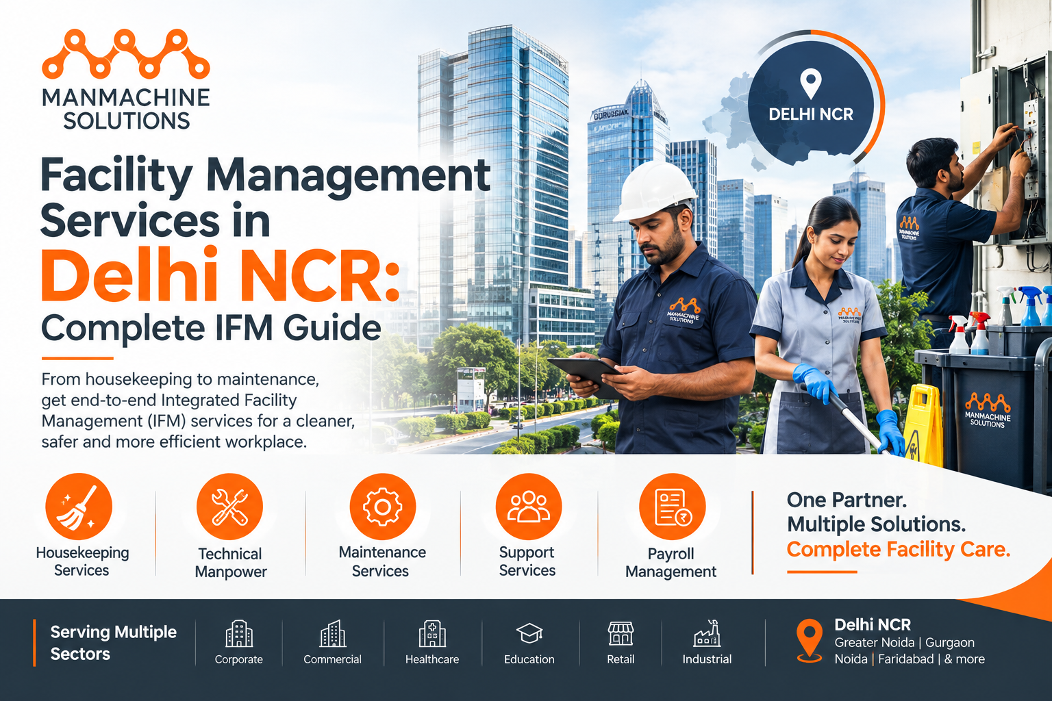This screenshot has width=1052, height=701.
Task: Click the Industrial factory icon
Action: [707, 634]
